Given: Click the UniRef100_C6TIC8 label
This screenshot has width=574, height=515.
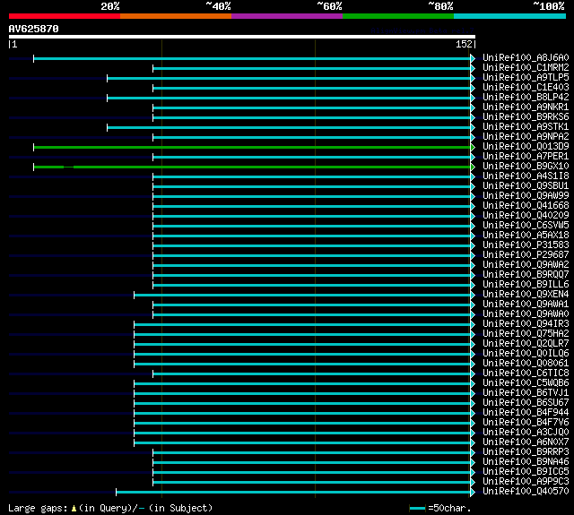Looking at the screenshot, I should (x=526, y=373).
